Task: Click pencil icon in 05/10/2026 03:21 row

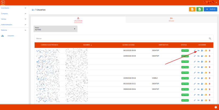Action: pyautogui.click(x=195, y=84)
